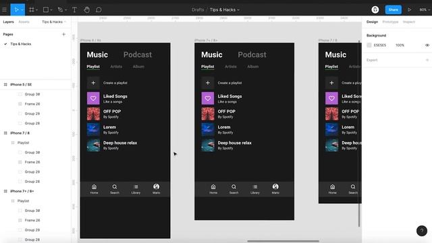Click the Liked Songs heart icon in middle frame

[x=208, y=99]
